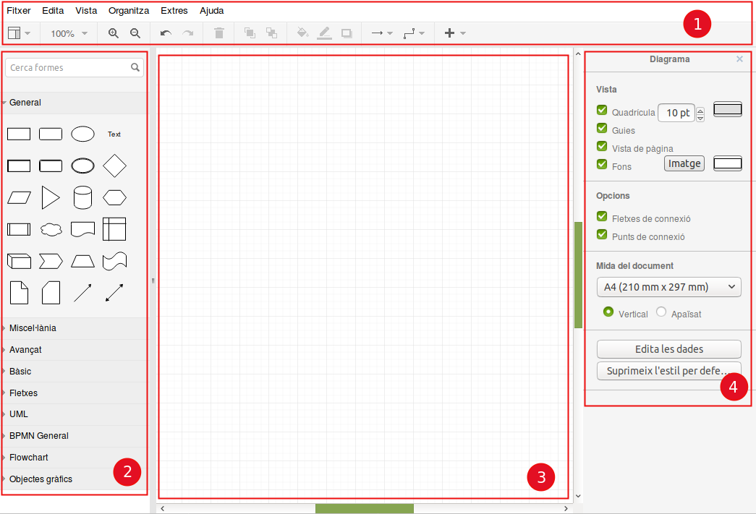Viewport: 756px width, 514px height.
Task: Select the Apaïsat orientation radio button
Action: [661, 312]
